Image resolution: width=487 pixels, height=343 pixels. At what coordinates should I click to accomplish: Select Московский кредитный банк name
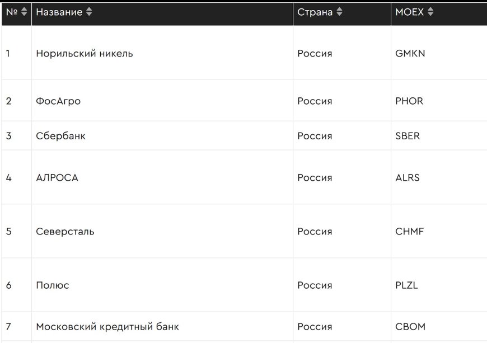(107, 327)
